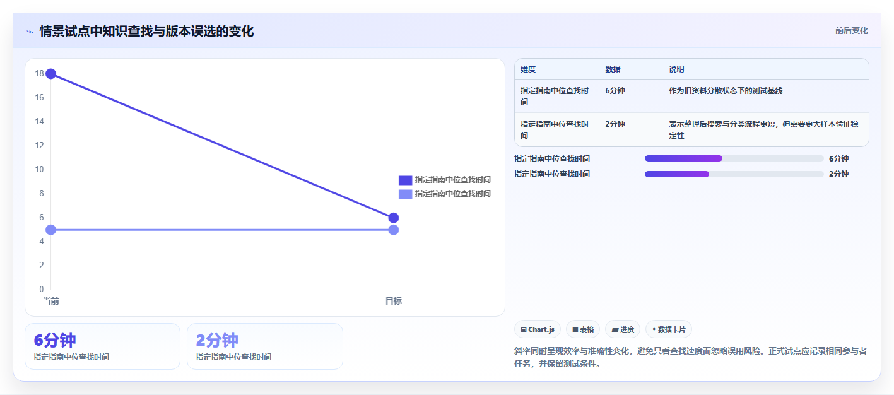Click the light purple line's 目标 data point
The height and width of the screenshot is (395, 894).
point(393,230)
